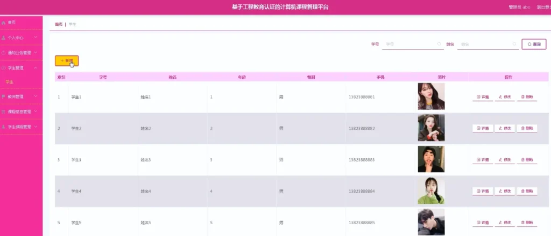Expand the 教师管理 menu chevron

[x=36, y=97]
